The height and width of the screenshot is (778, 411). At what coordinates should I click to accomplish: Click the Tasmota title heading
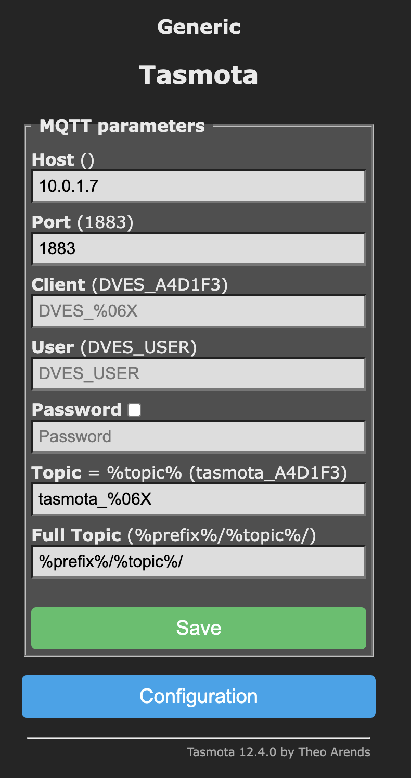click(x=198, y=75)
